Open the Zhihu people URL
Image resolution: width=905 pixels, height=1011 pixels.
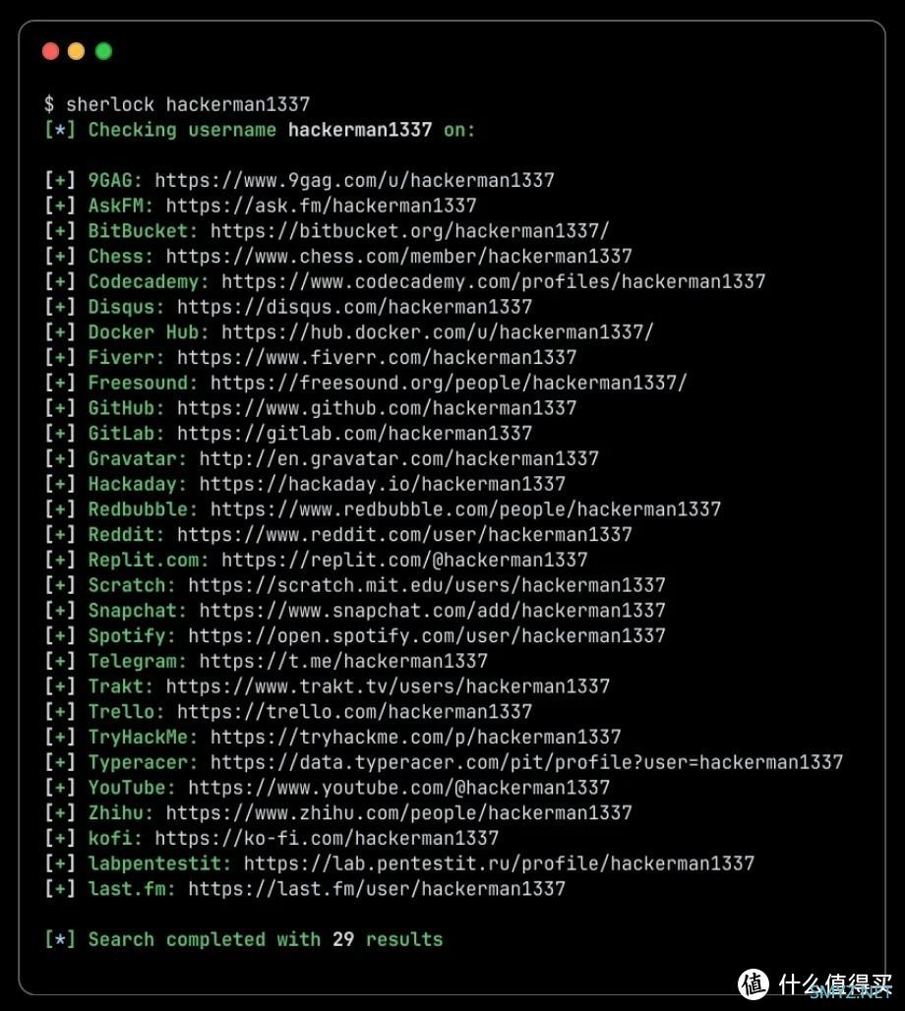click(398, 812)
